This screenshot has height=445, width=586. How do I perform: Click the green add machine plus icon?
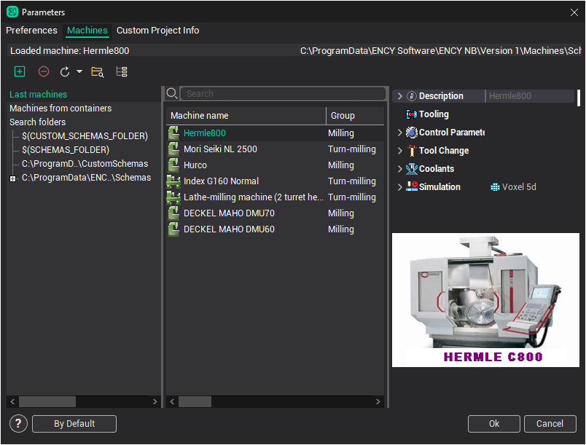click(20, 71)
